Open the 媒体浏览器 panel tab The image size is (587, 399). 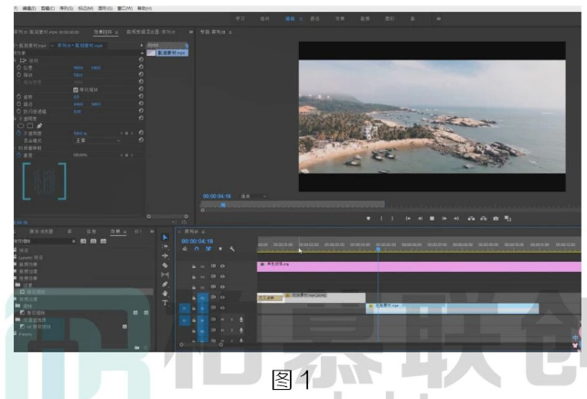point(41,232)
